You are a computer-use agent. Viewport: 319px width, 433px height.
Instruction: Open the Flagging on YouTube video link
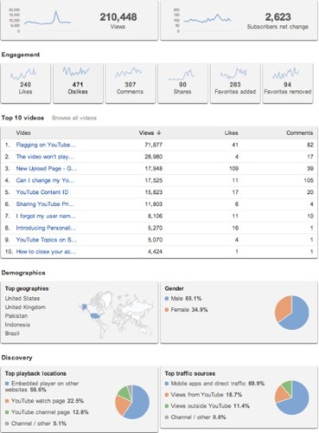pyautogui.click(x=46, y=145)
